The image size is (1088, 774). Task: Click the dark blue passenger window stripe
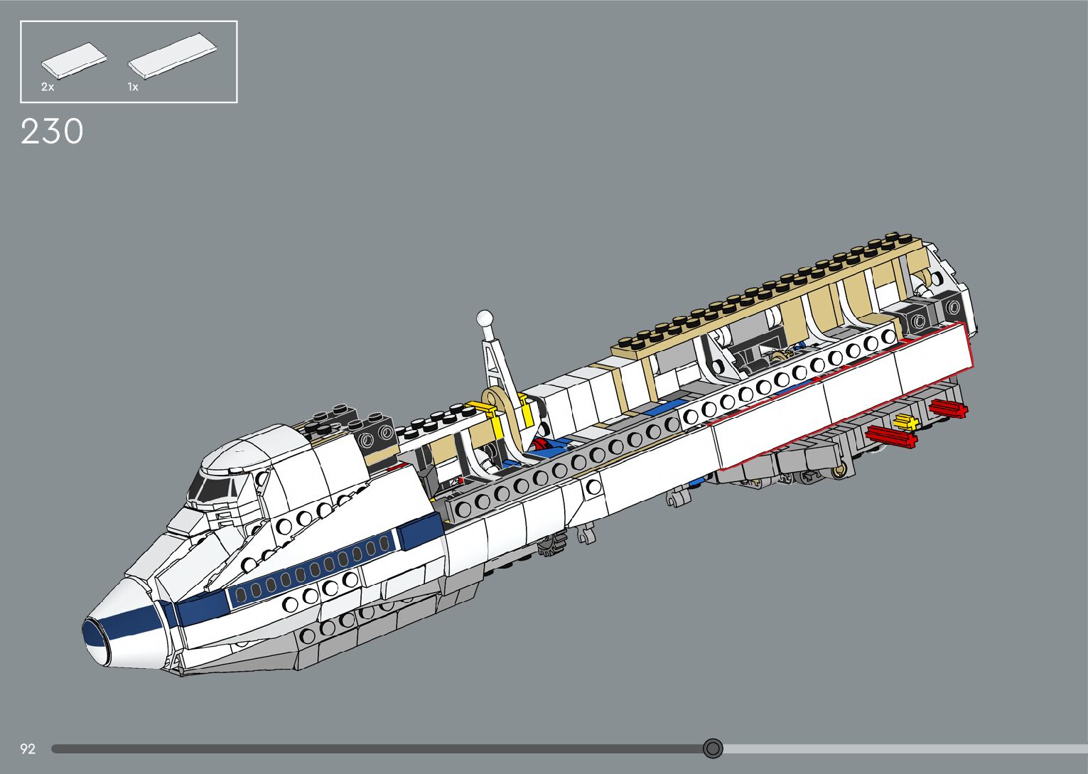[313, 569]
